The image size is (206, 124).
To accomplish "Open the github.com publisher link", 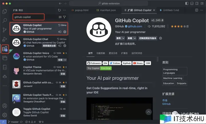I will pos(135,26).
